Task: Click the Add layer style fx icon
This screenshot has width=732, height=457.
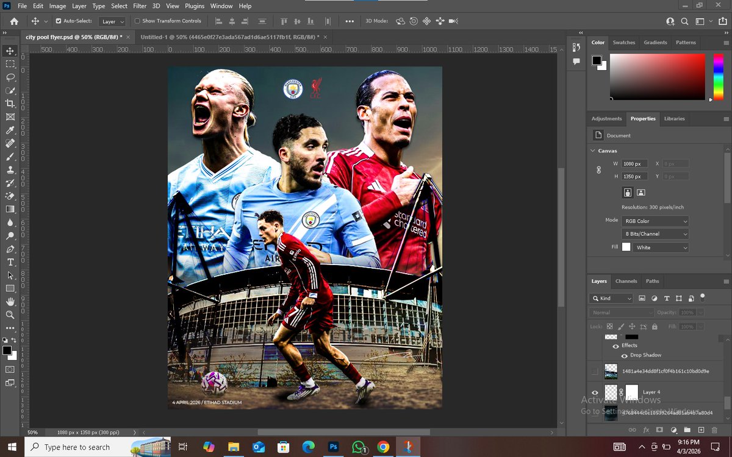Action: [x=645, y=430]
